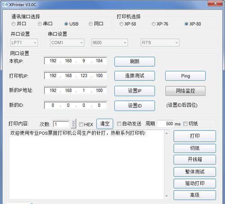Click the 本机IP third octet 9
The width and height of the screenshot is (225, 204).
click(x=84, y=61)
